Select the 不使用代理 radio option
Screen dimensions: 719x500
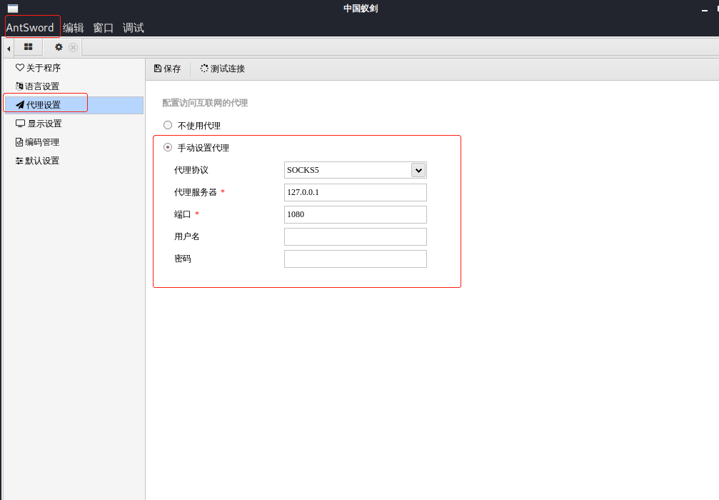point(168,125)
